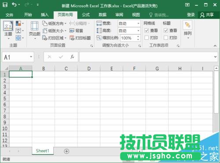
Task: Click the formula bar input area
Action: point(146,57)
